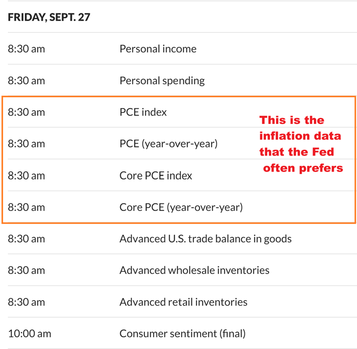Click time beside Advanced retail inventories
Screen dimensions: 357x349
pos(26,302)
